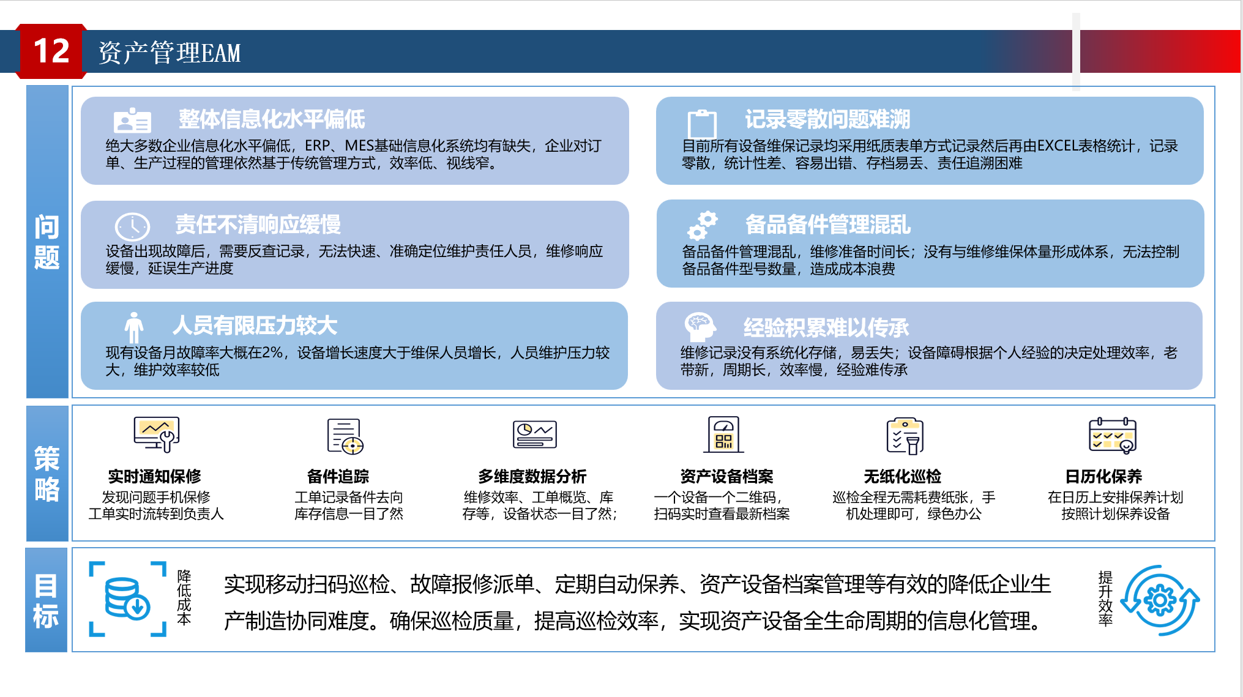Click the 资产管理EAM slide title

pyautogui.click(x=170, y=53)
